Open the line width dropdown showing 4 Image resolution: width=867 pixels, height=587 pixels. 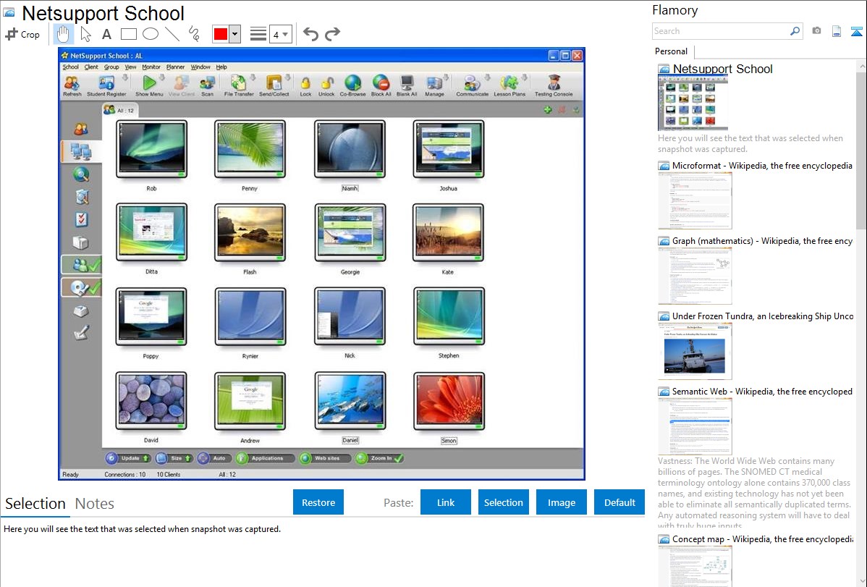pos(280,34)
